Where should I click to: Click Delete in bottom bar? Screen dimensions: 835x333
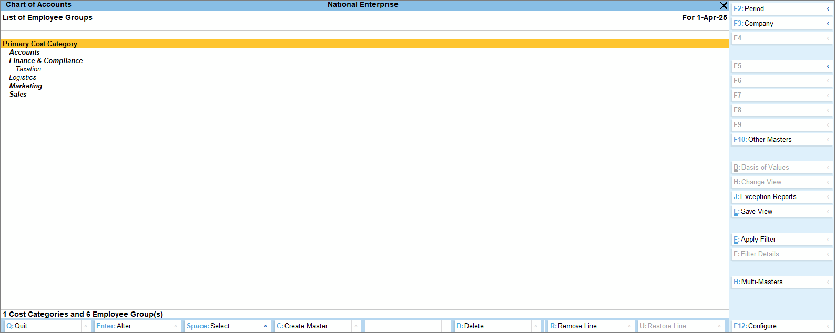coord(492,326)
